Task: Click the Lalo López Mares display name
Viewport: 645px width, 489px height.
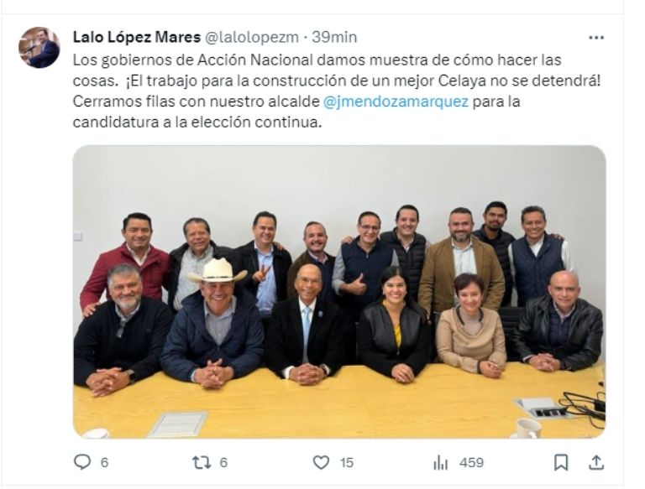Action: point(137,37)
